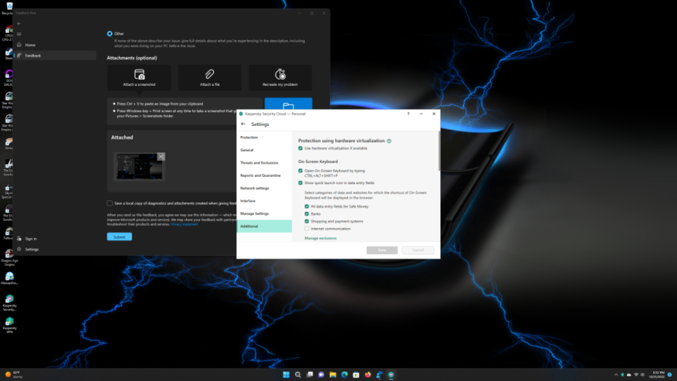Click the Attach a screenshot tile

coord(139,78)
